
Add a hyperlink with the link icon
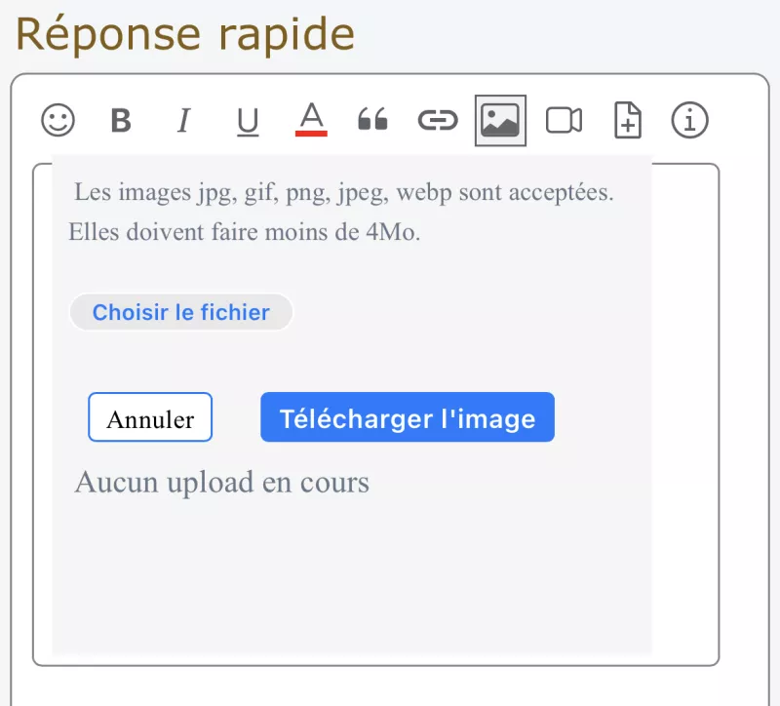(437, 120)
